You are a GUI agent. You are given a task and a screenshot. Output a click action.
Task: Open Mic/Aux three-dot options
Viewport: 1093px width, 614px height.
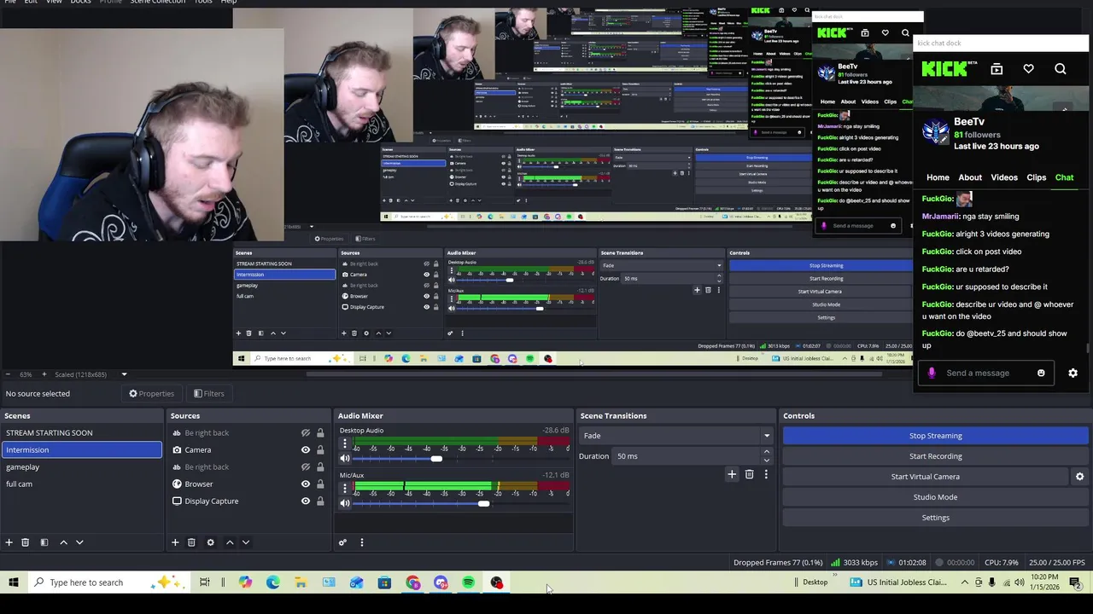[345, 489]
